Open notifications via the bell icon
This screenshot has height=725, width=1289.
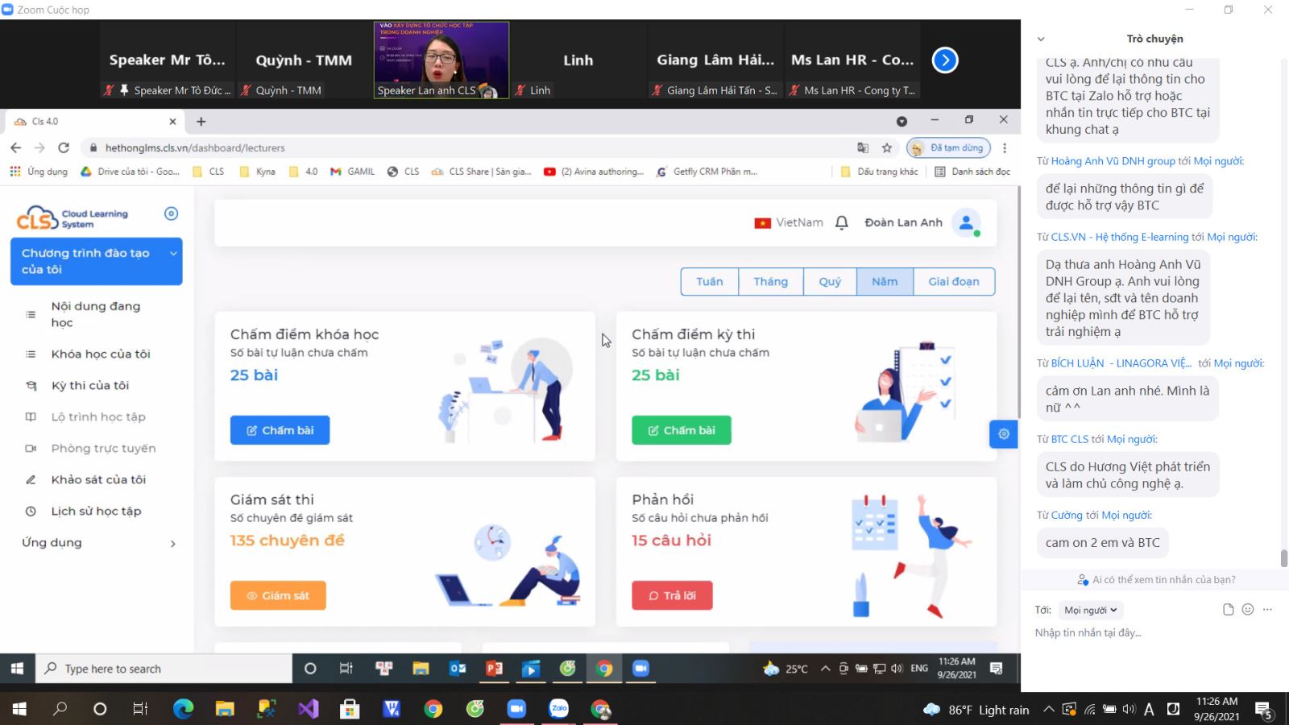coord(841,222)
